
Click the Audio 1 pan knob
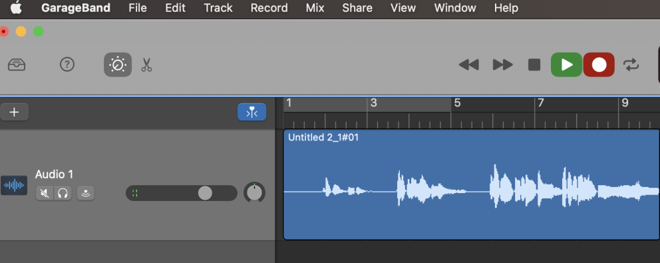254,192
